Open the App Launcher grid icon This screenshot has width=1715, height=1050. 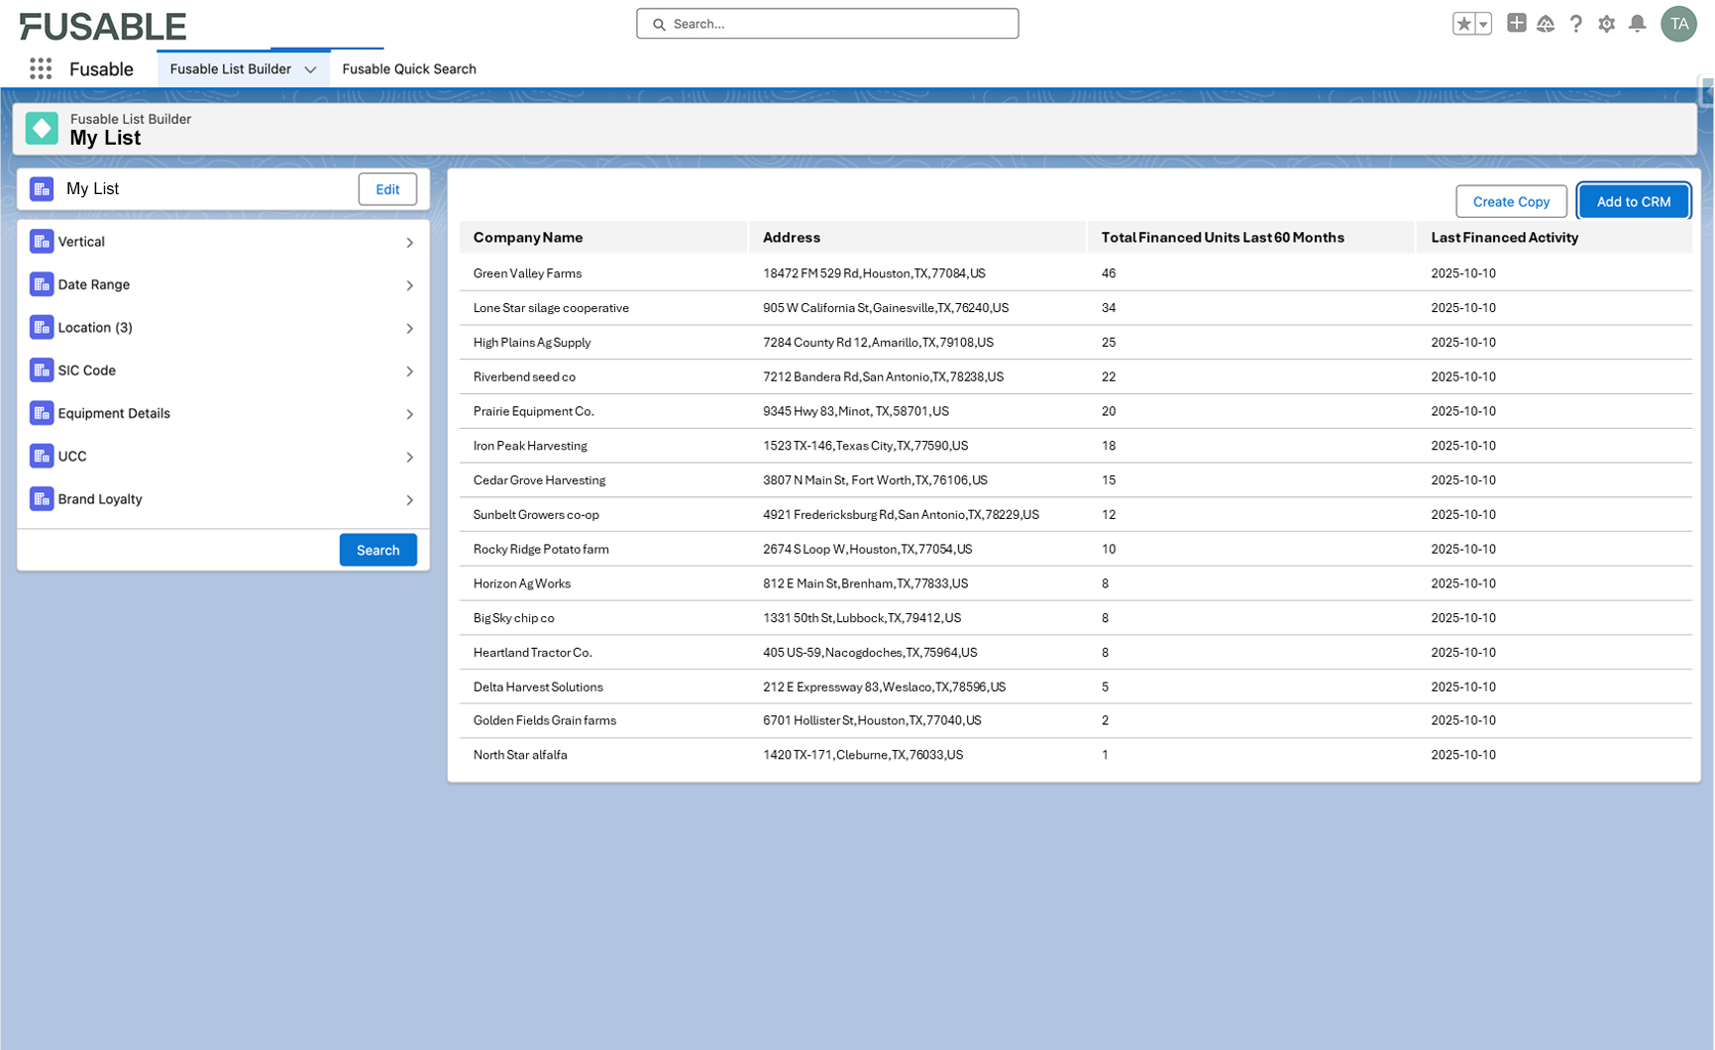pyautogui.click(x=41, y=68)
